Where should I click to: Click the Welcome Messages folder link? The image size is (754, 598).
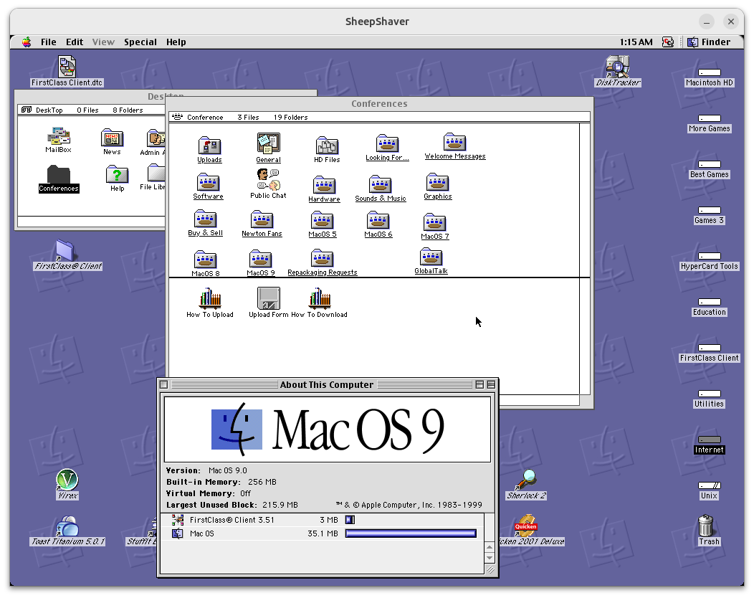pos(455,156)
